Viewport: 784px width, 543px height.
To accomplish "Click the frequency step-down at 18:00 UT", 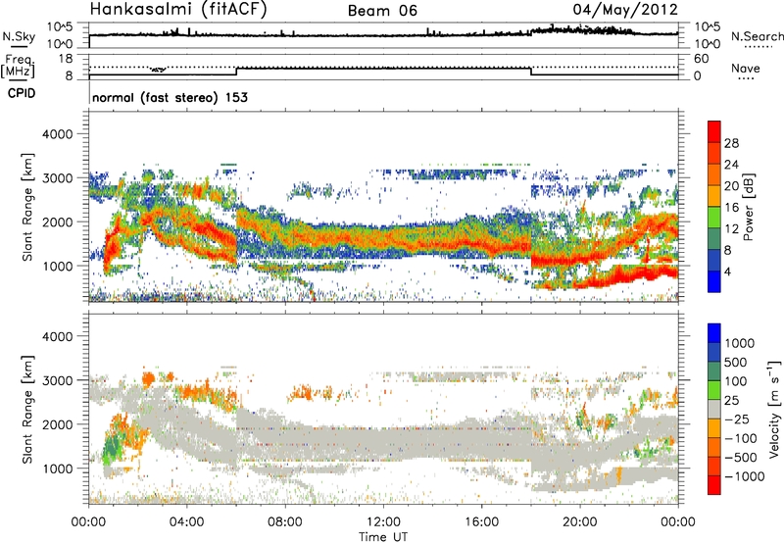I will [531, 72].
